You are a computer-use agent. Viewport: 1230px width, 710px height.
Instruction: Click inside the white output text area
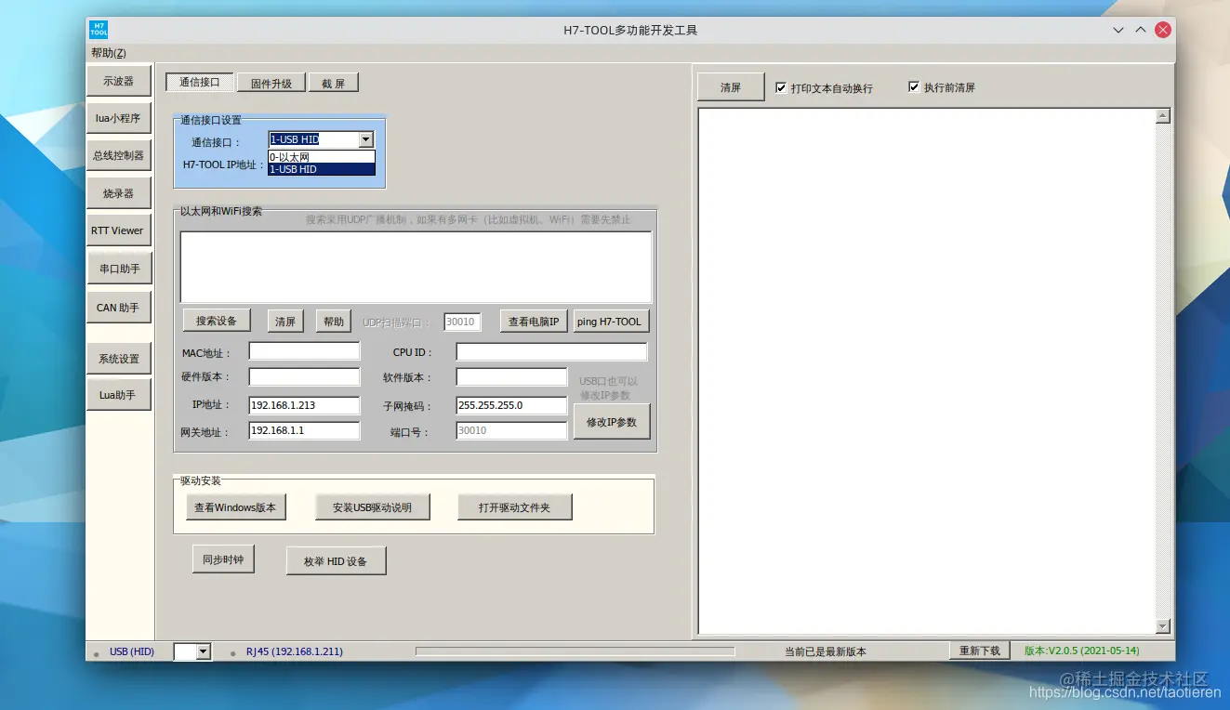[x=926, y=372]
